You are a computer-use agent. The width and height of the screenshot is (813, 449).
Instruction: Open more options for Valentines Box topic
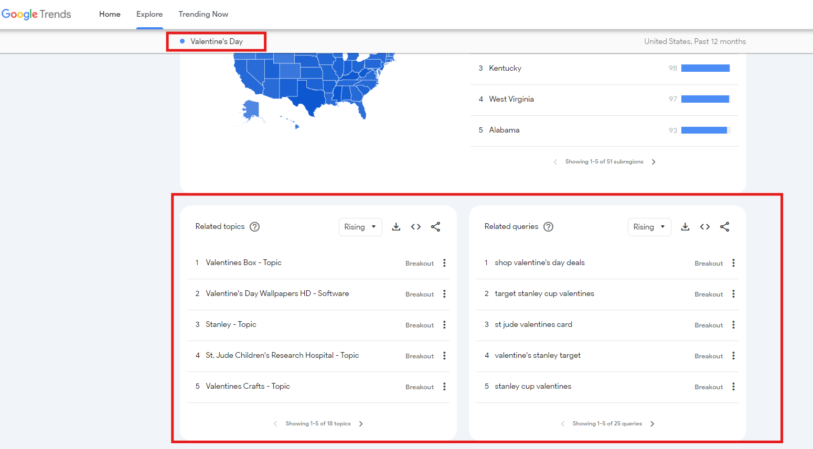pos(444,263)
